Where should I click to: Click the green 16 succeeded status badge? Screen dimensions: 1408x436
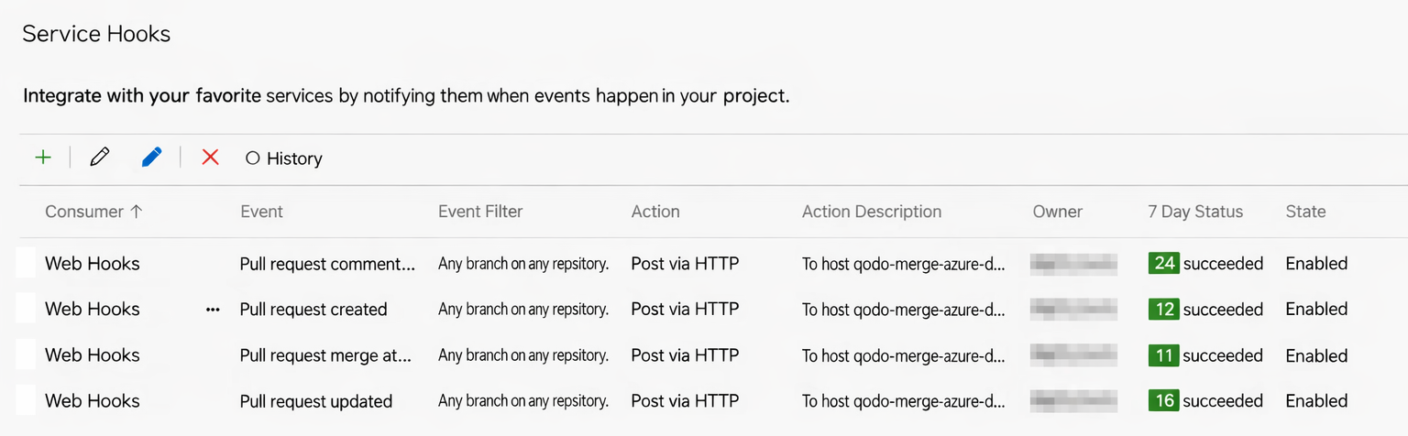(1164, 401)
